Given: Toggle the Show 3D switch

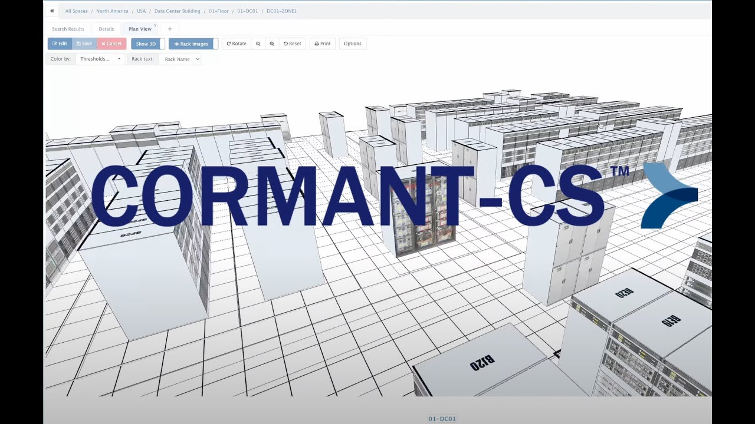Looking at the screenshot, I should [148, 44].
